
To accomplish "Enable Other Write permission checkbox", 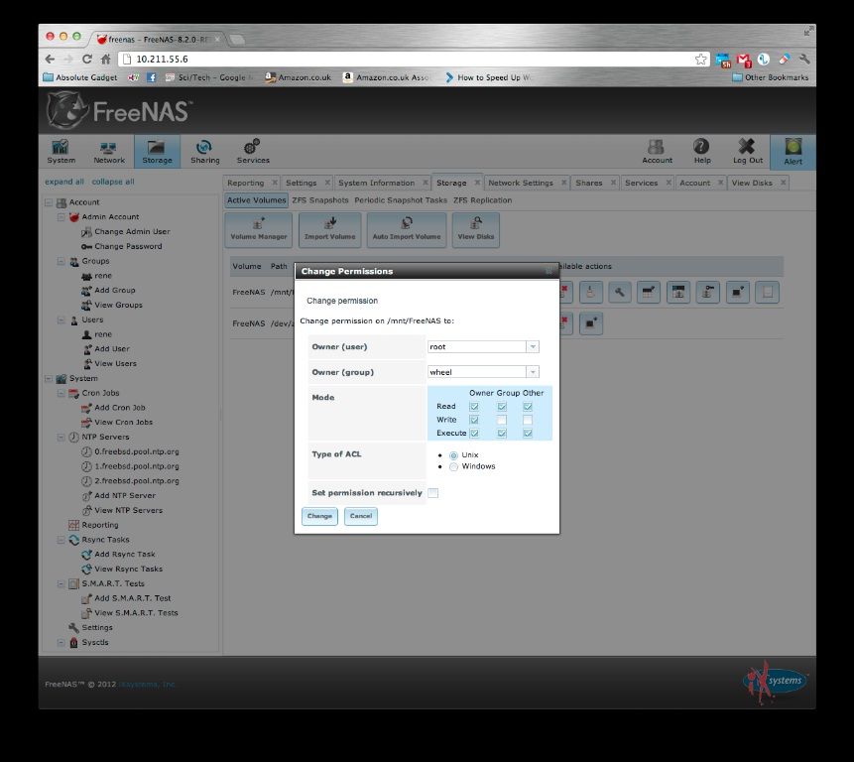I will pyautogui.click(x=528, y=420).
